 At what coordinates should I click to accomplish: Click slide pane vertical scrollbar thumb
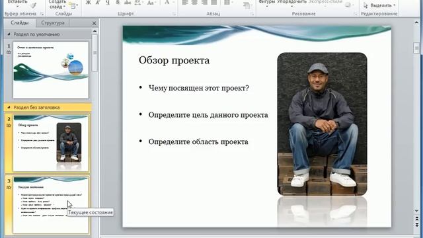click(95, 53)
